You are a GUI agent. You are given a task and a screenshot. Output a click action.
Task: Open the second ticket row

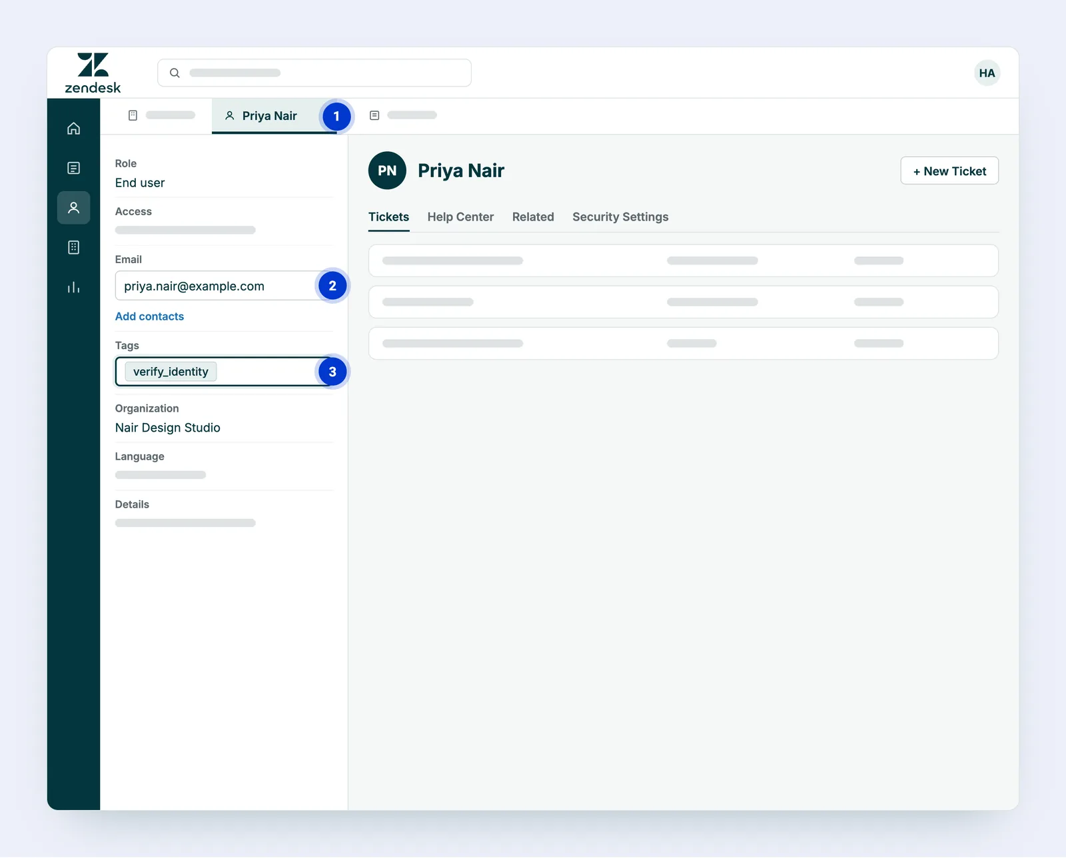click(x=684, y=302)
